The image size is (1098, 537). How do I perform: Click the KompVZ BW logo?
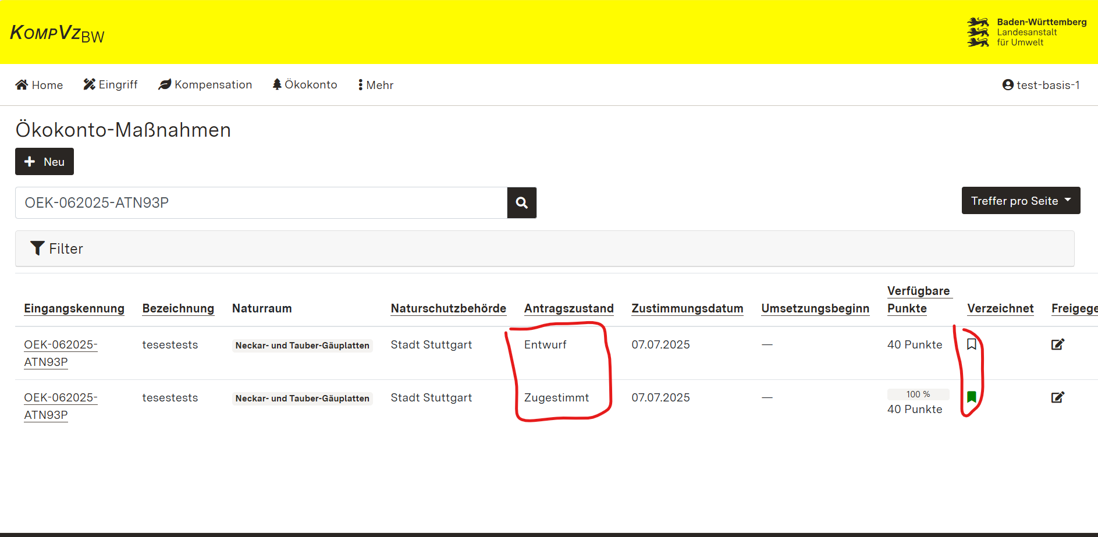[x=57, y=33]
